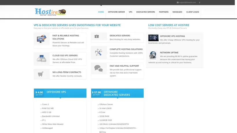Open the Partners menu item
Image resolution: width=237 pixels, height=133 pixels.
(164, 12)
